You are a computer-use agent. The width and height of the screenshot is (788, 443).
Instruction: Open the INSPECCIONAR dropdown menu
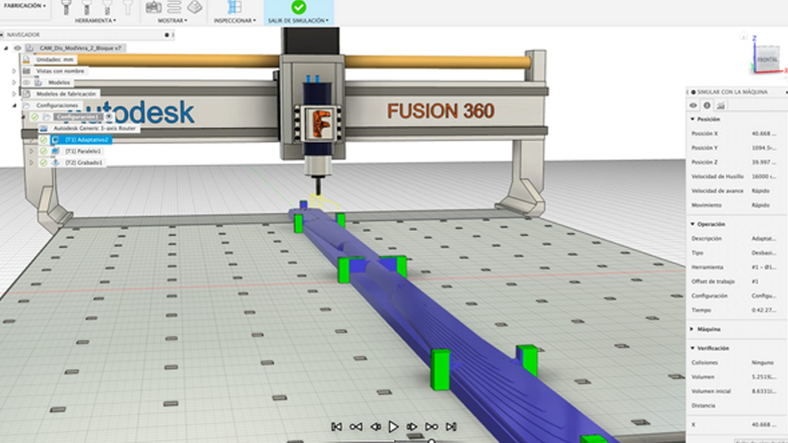tap(235, 21)
